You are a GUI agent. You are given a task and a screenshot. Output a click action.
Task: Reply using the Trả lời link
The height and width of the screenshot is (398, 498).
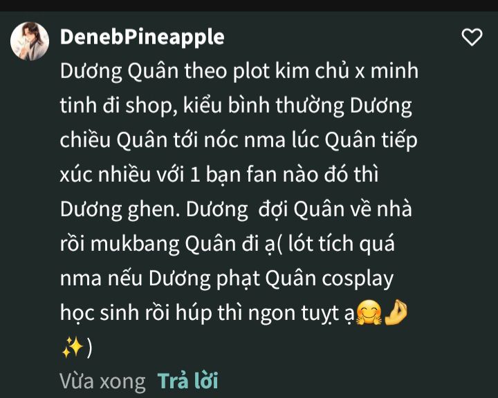(x=187, y=380)
